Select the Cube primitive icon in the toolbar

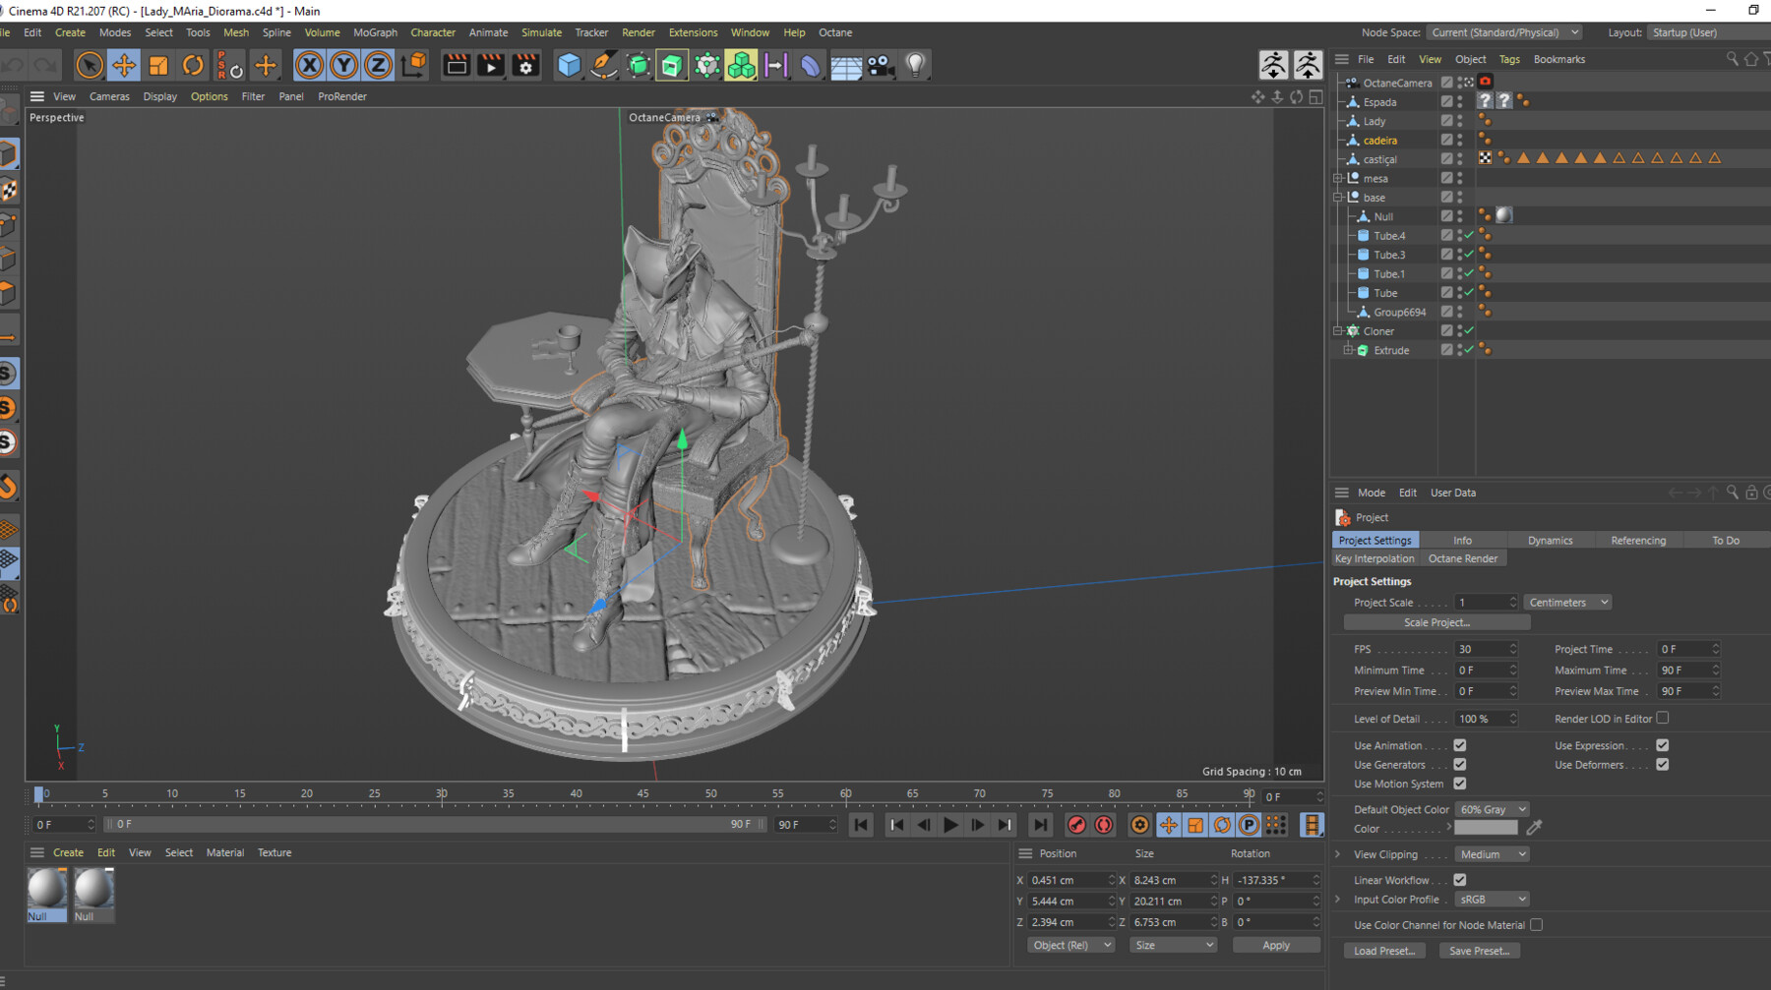569,65
